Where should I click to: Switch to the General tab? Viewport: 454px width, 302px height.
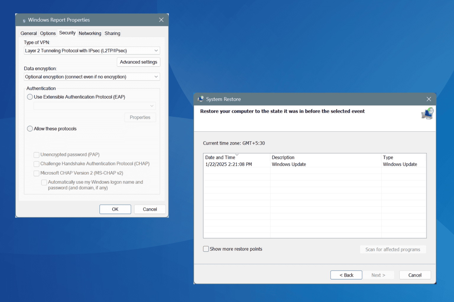point(29,33)
